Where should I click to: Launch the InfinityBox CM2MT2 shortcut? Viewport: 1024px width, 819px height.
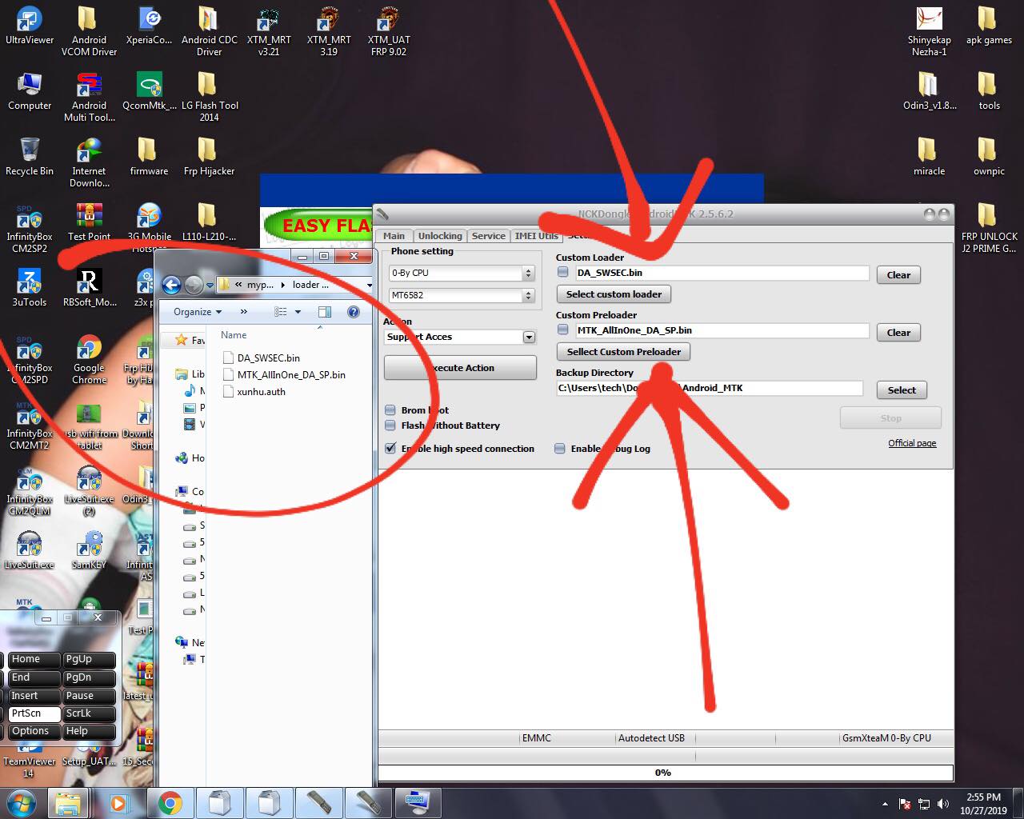point(30,425)
